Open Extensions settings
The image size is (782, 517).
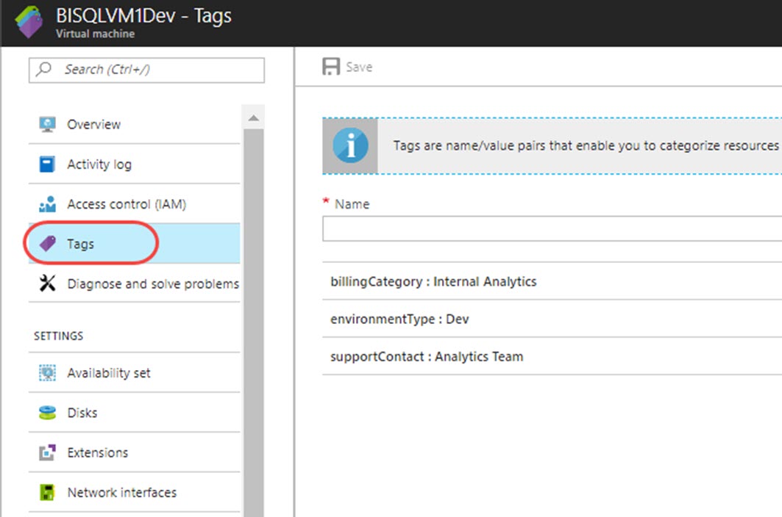(x=134, y=452)
